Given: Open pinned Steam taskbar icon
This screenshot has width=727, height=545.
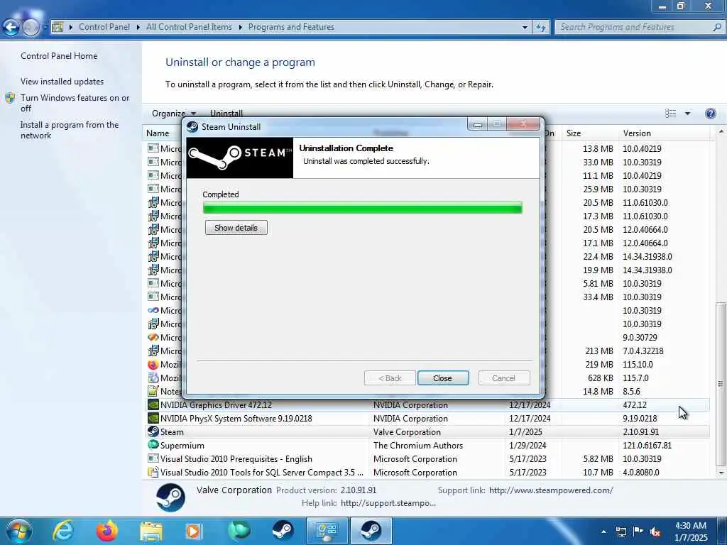Looking at the screenshot, I should [x=283, y=531].
